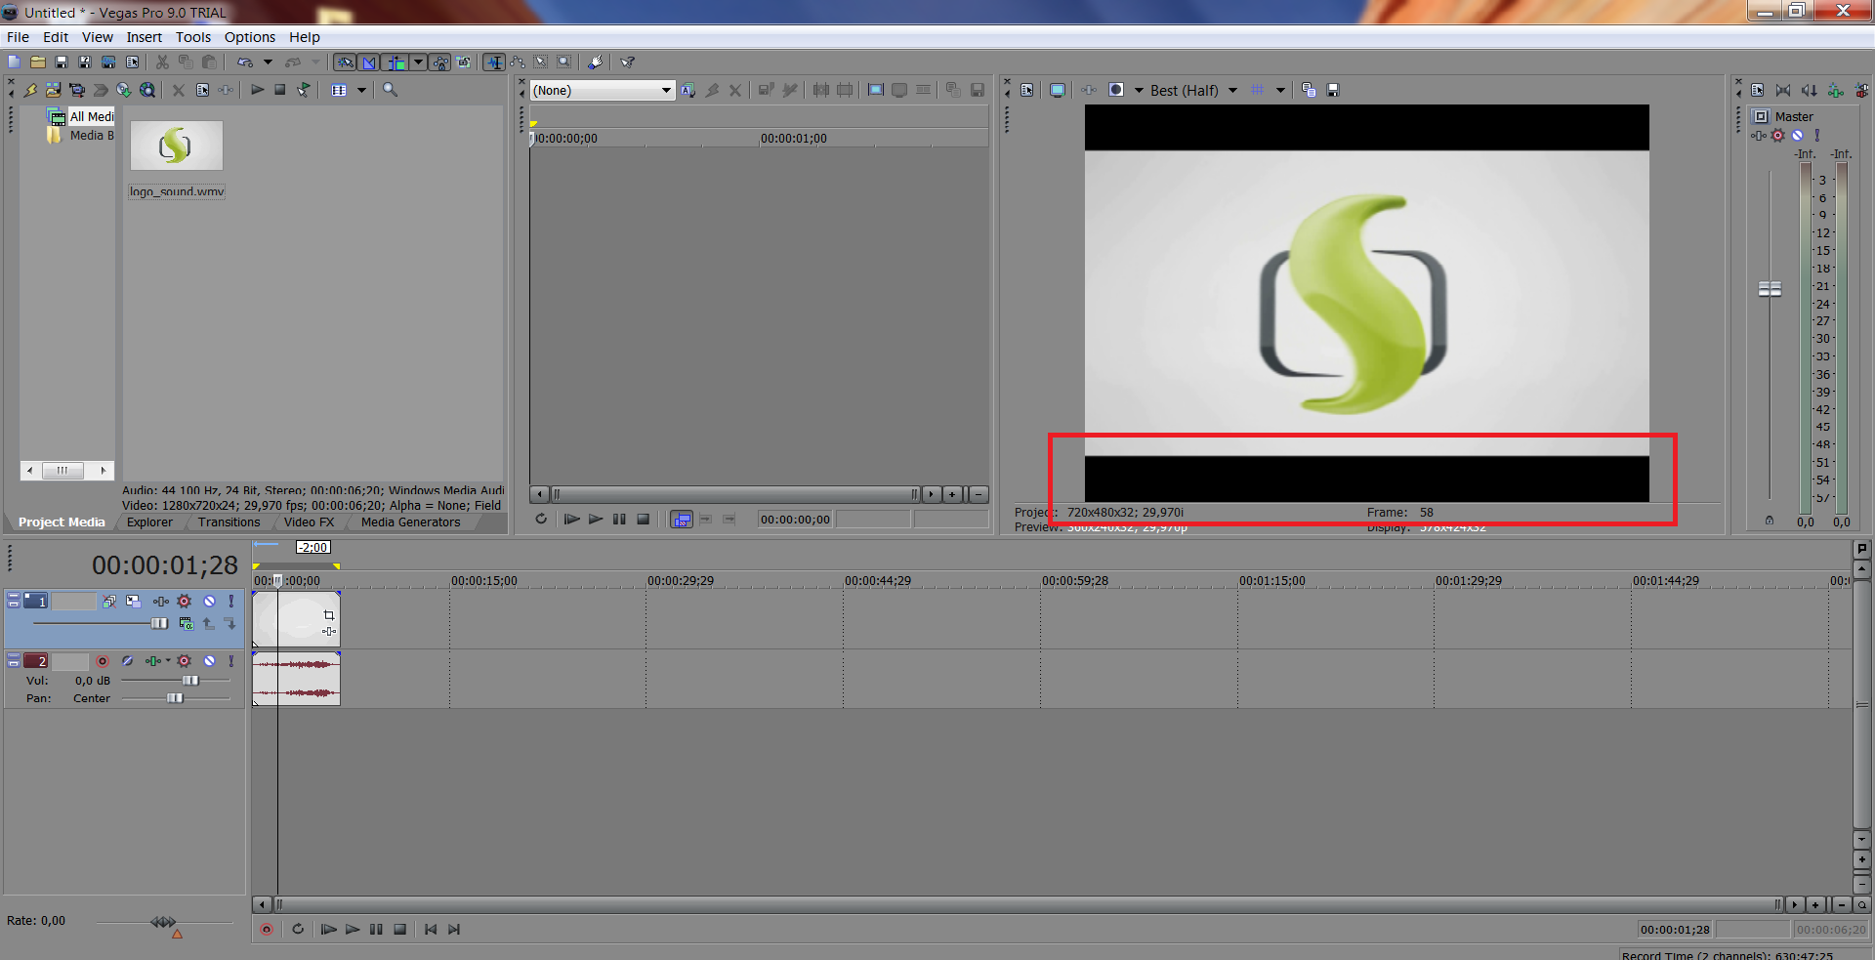Viewport: 1875px width, 960px height.
Task: Adjust the Master volume fader
Action: point(1770,289)
